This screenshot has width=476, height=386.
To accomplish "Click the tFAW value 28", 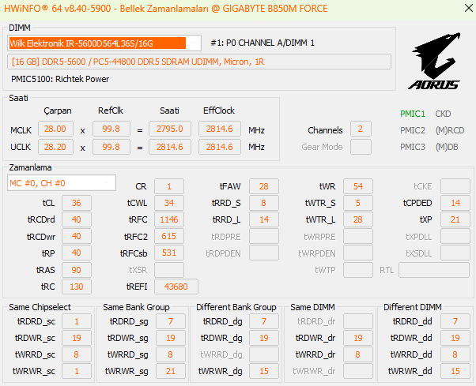I will (264, 186).
